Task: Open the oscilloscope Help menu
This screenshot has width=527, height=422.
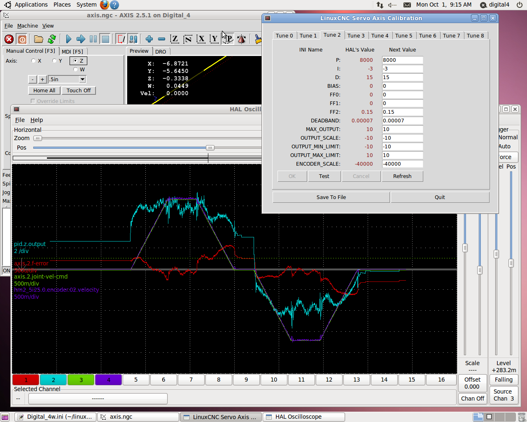Action: [37, 120]
